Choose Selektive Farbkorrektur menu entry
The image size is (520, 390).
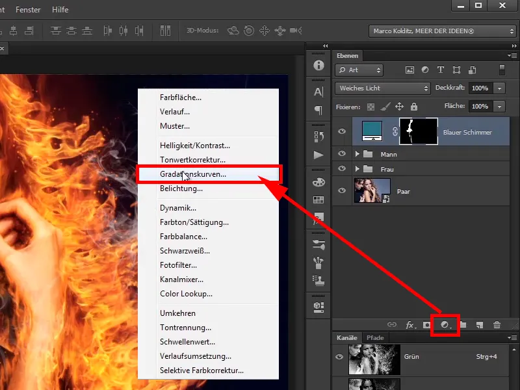pos(208,370)
